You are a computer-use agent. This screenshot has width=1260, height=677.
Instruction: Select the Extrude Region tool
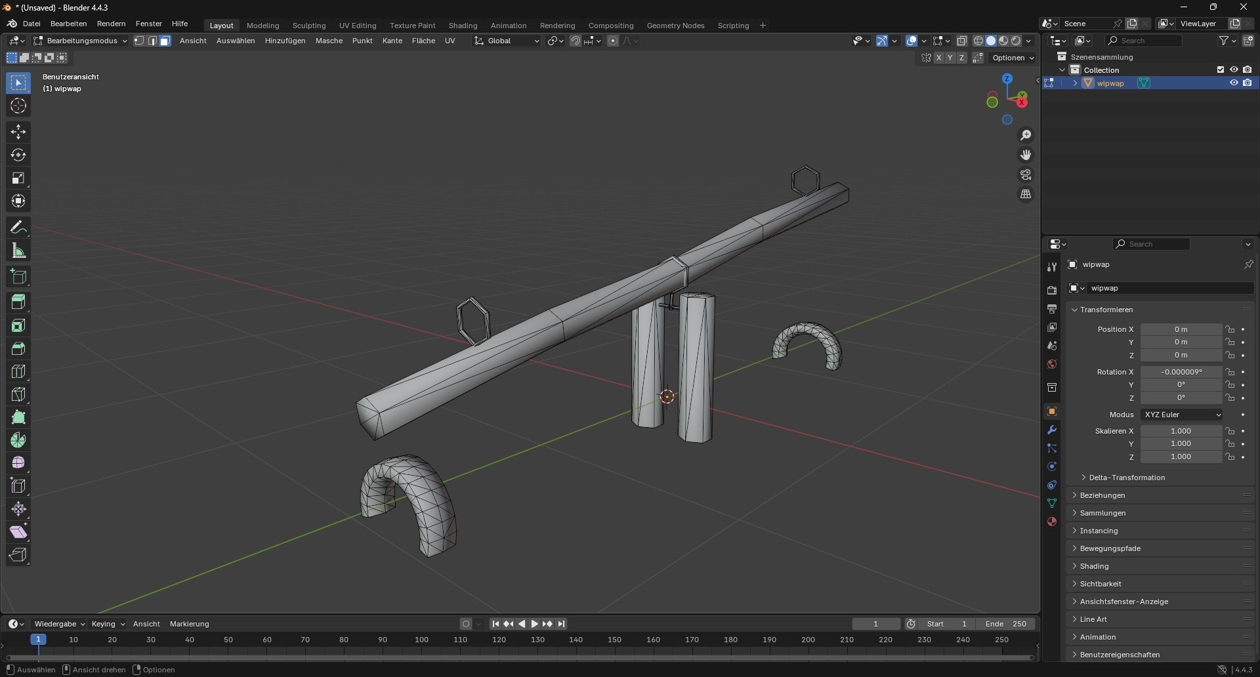click(x=18, y=302)
